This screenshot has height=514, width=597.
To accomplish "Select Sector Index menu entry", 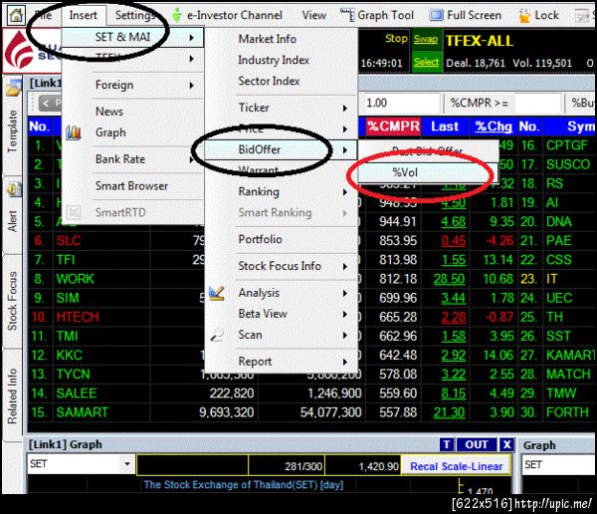I will tap(269, 82).
